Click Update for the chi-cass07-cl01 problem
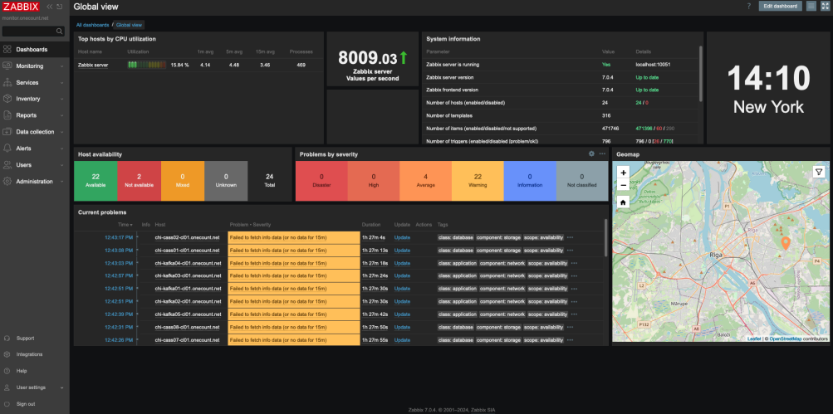The height and width of the screenshot is (414, 833). click(x=402, y=340)
